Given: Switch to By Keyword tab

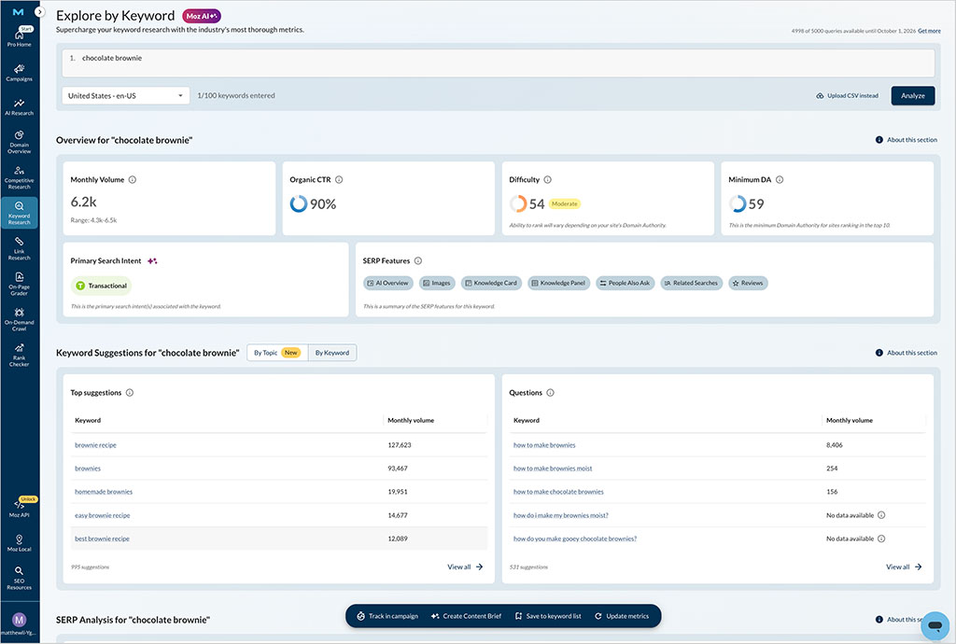Looking at the screenshot, I should pyautogui.click(x=332, y=353).
